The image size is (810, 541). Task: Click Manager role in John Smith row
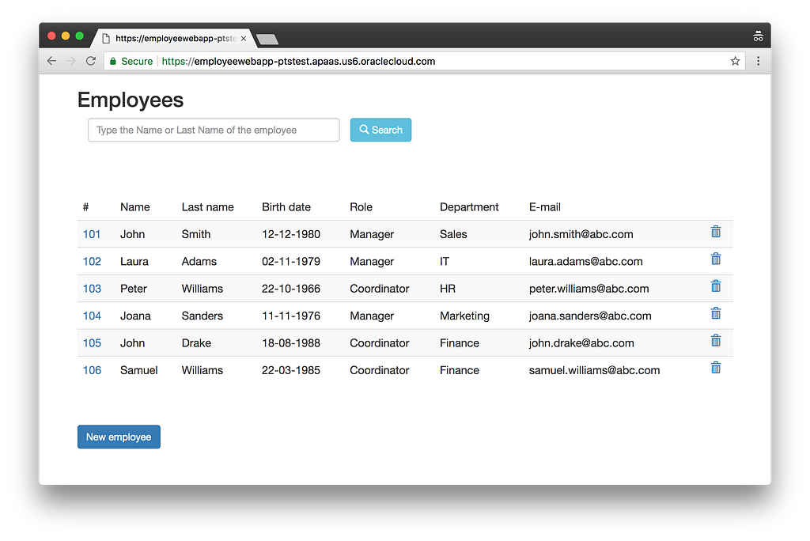[372, 234]
